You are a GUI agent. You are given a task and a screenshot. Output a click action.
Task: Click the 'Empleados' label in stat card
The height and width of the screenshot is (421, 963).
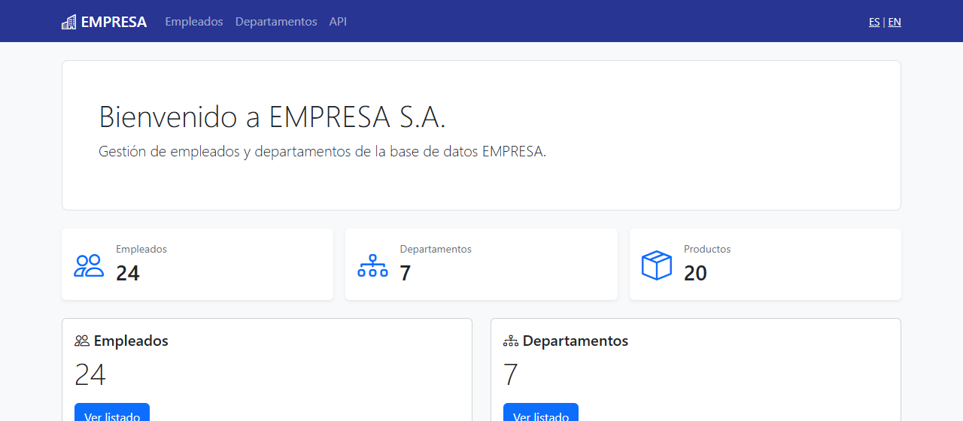tap(141, 249)
